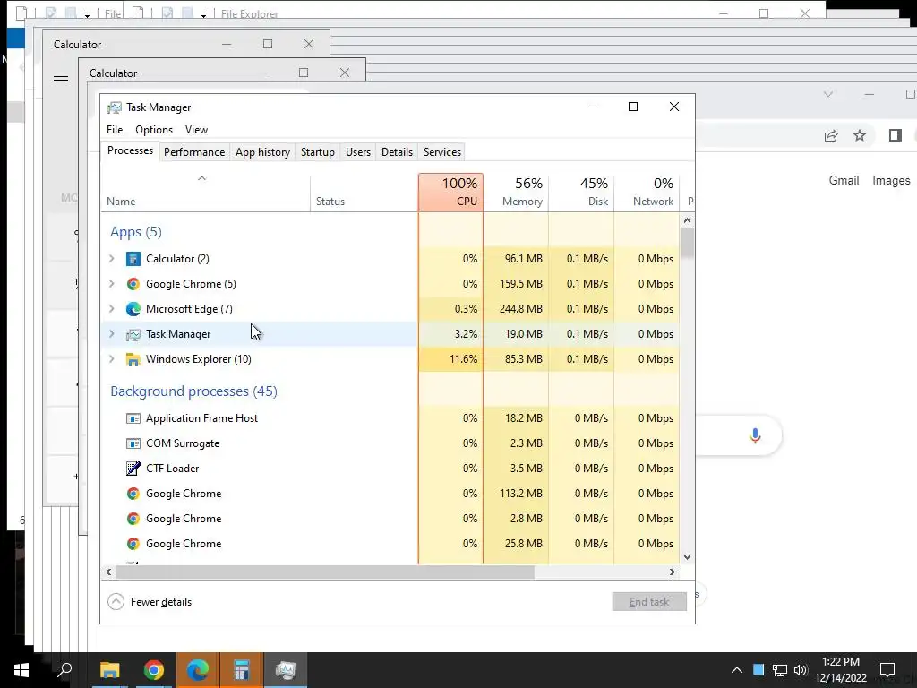Open the notification center icon
This screenshot has height=688, width=917.
[887, 670]
